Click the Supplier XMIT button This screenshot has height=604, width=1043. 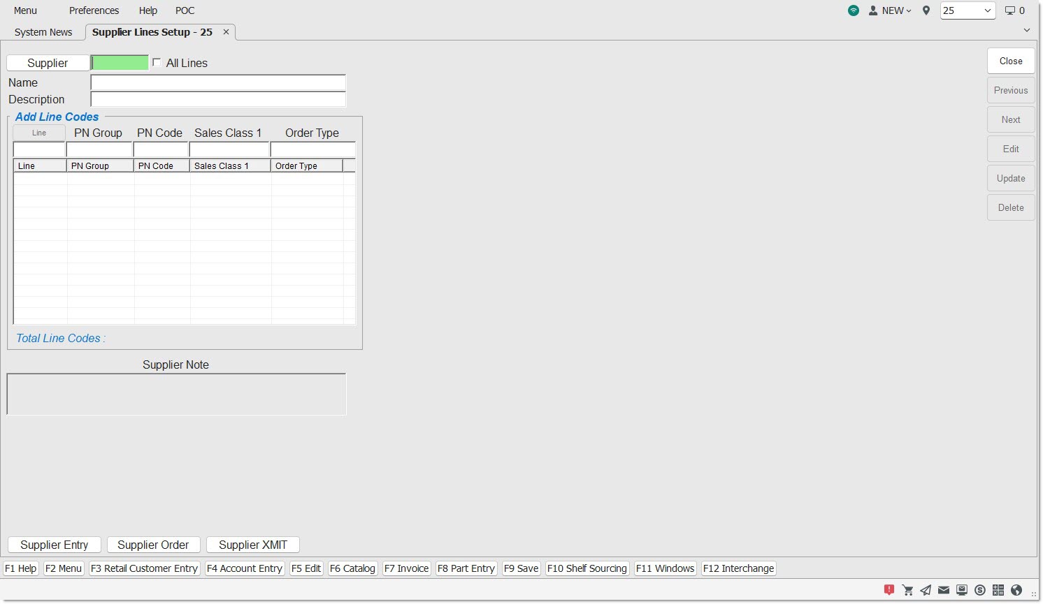(253, 545)
